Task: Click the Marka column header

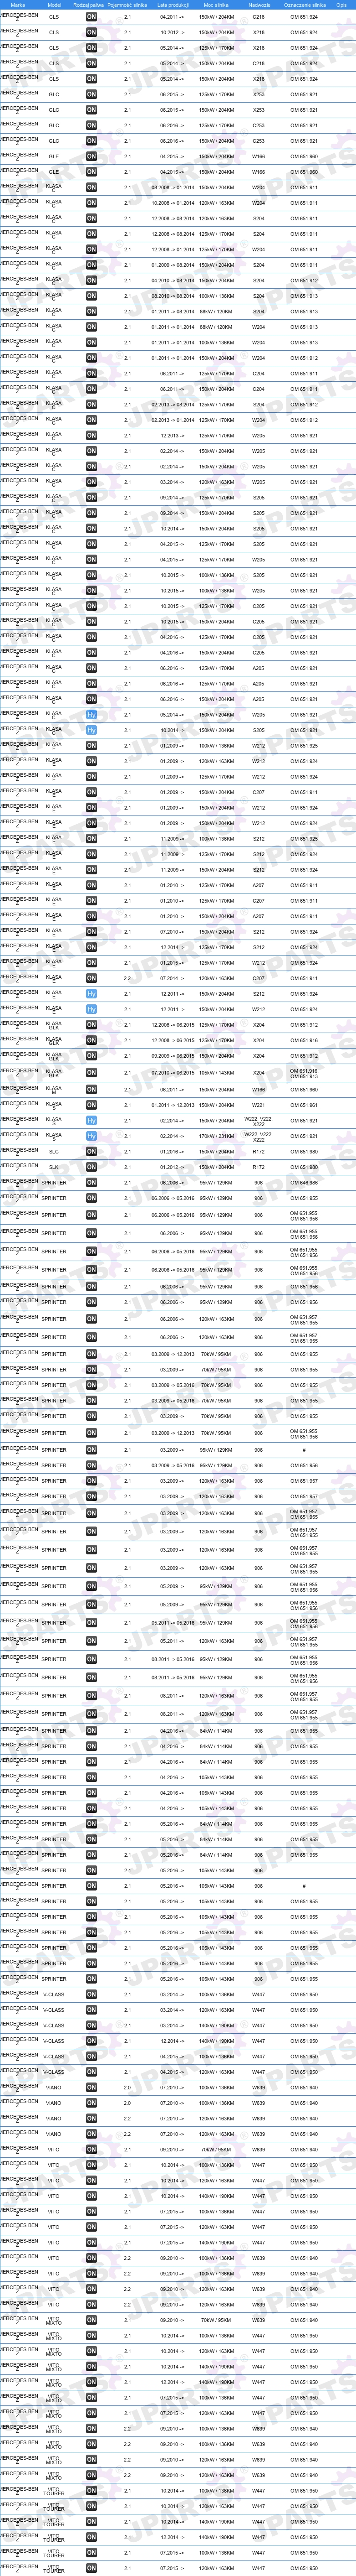Action: click(18, 5)
